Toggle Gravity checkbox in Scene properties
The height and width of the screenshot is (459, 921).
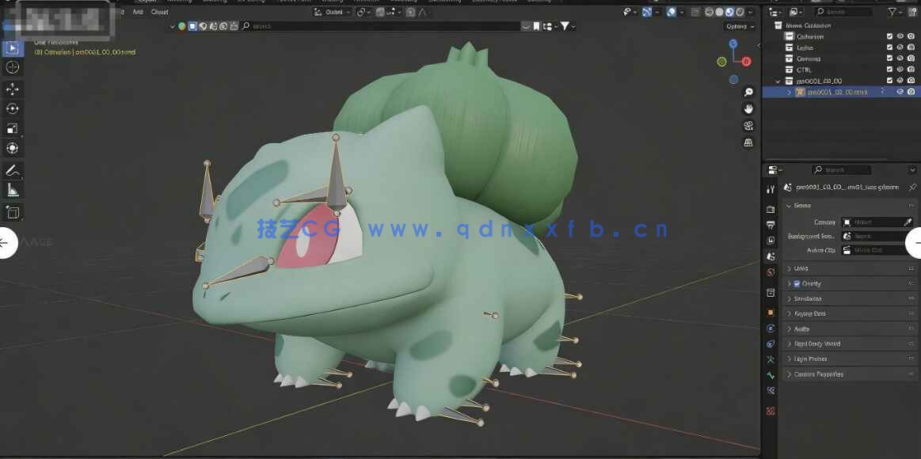point(797,283)
